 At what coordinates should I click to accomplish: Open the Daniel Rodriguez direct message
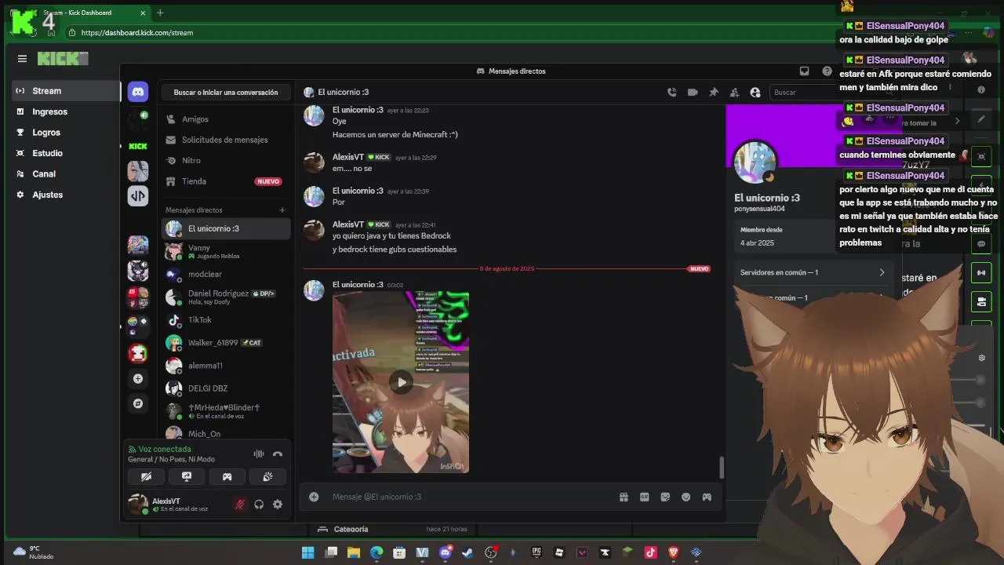[x=227, y=297]
